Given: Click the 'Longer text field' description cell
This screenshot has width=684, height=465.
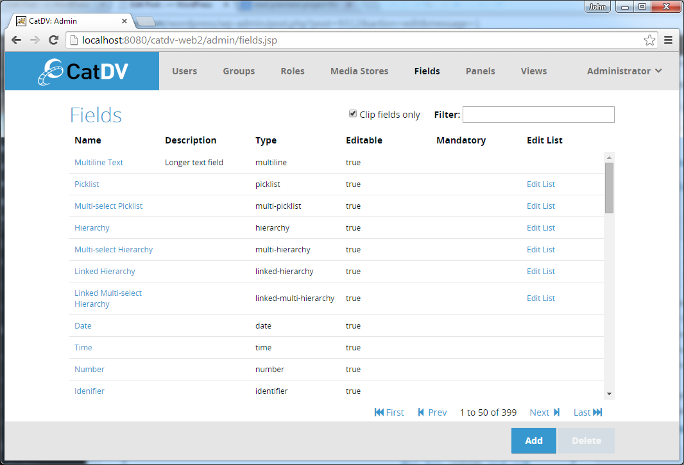Looking at the screenshot, I should click(194, 163).
